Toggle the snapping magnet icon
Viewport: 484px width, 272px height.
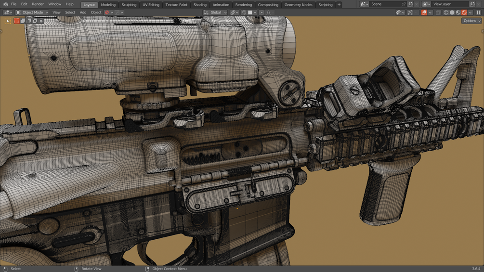point(244,13)
